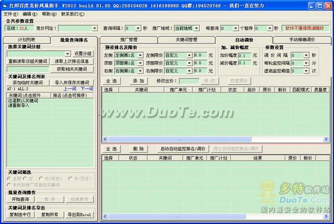Click the 质量度 column header
The image size is (334, 224).
coord(320,90)
